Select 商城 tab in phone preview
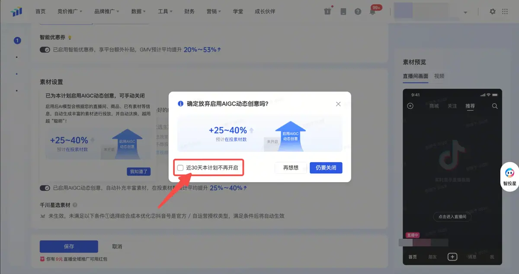This screenshot has height=274, width=519. pyautogui.click(x=434, y=106)
